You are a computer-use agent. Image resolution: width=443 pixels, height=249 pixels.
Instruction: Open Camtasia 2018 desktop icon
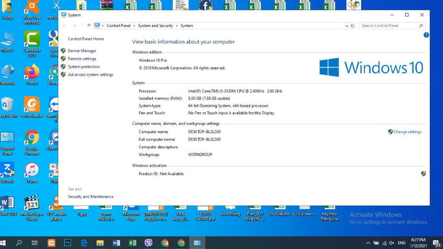coord(32,44)
